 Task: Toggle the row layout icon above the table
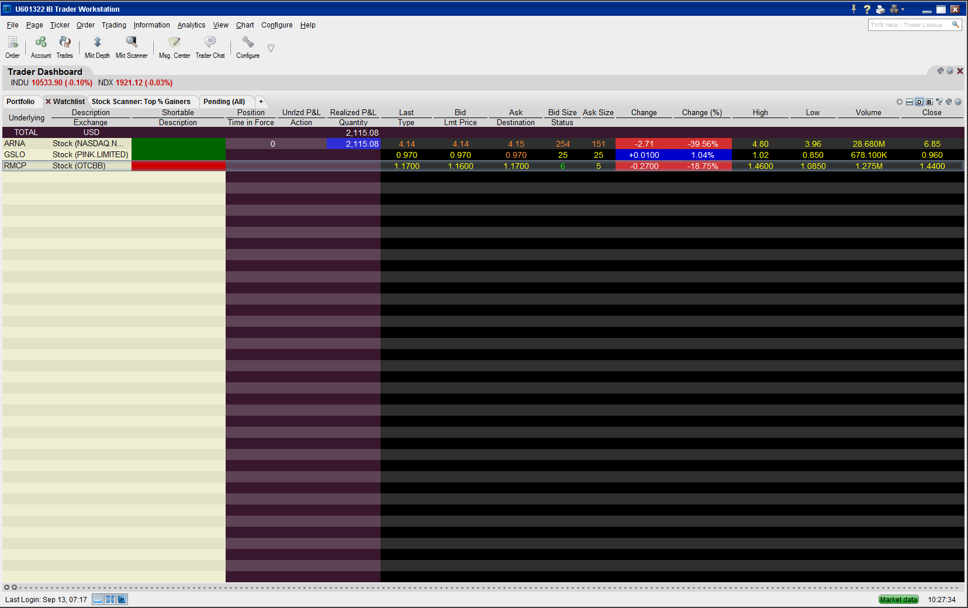pos(910,102)
